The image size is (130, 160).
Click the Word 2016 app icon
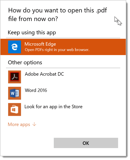[15, 93]
